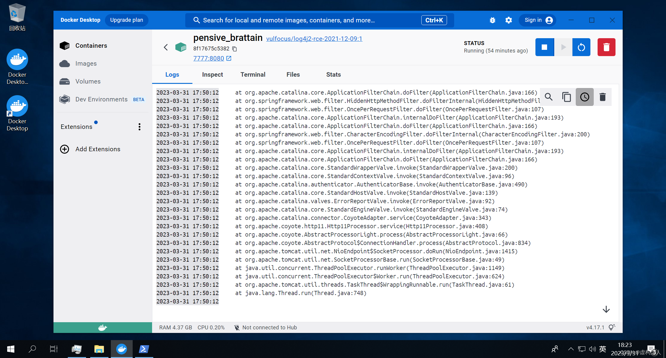
Task: Click the Sign in button
Action: tap(538, 20)
